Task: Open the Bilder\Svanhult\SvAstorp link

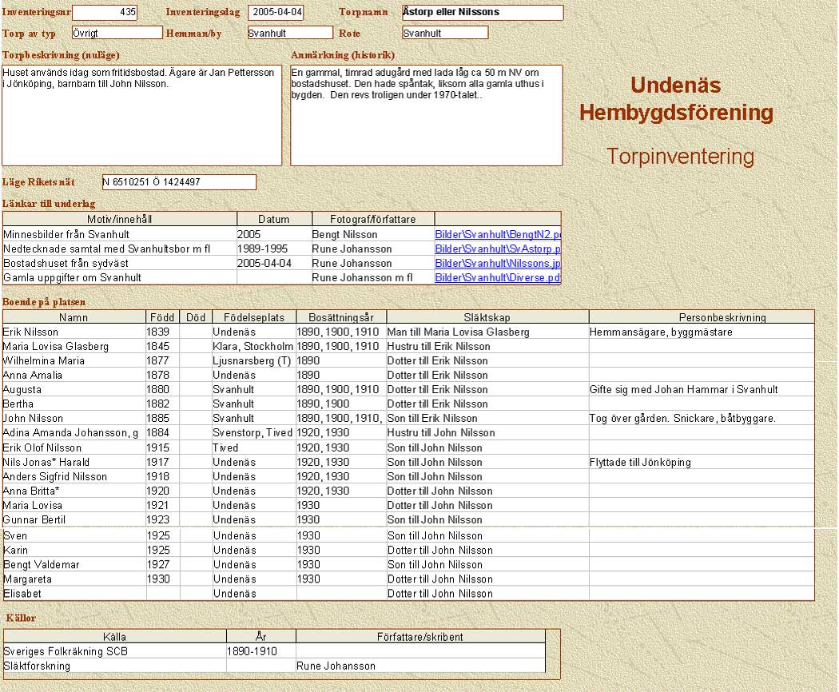Action: pyautogui.click(x=498, y=249)
